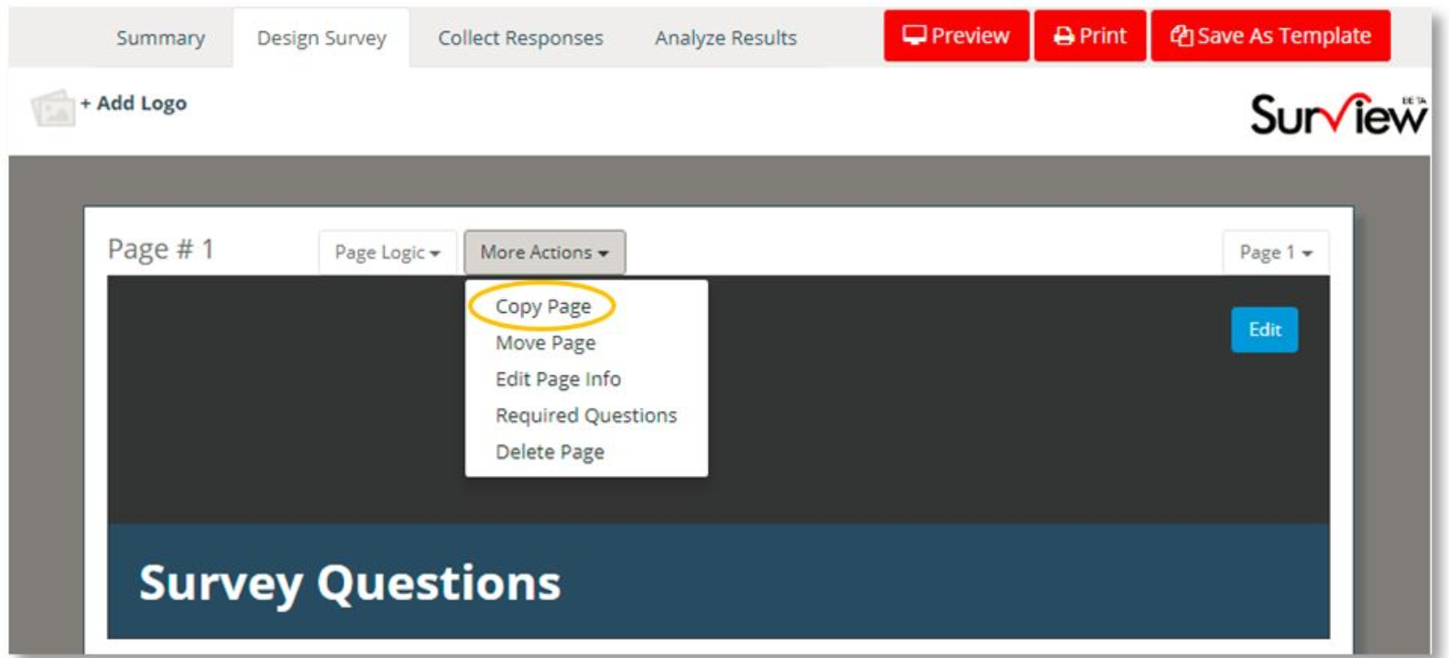Click the image placeholder icon for adding a logo
Image resolution: width=1449 pixels, height=658 pixels.
click(x=51, y=108)
